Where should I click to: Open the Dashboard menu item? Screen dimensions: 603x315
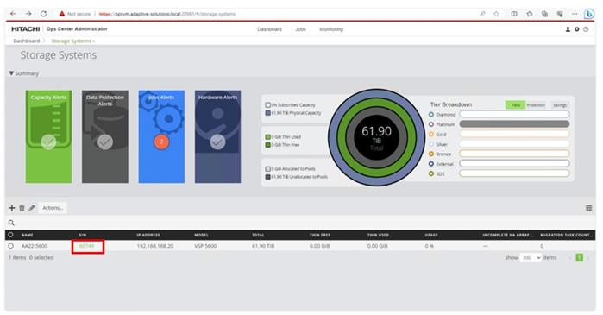pos(269,29)
